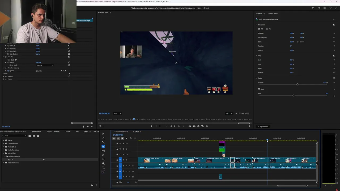Select the Selection tool arrow

coord(103,134)
